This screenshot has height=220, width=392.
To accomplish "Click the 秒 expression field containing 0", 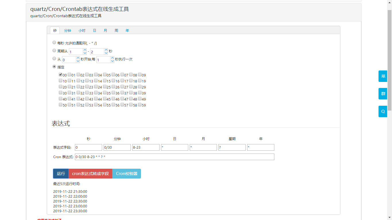I will (88, 147).
